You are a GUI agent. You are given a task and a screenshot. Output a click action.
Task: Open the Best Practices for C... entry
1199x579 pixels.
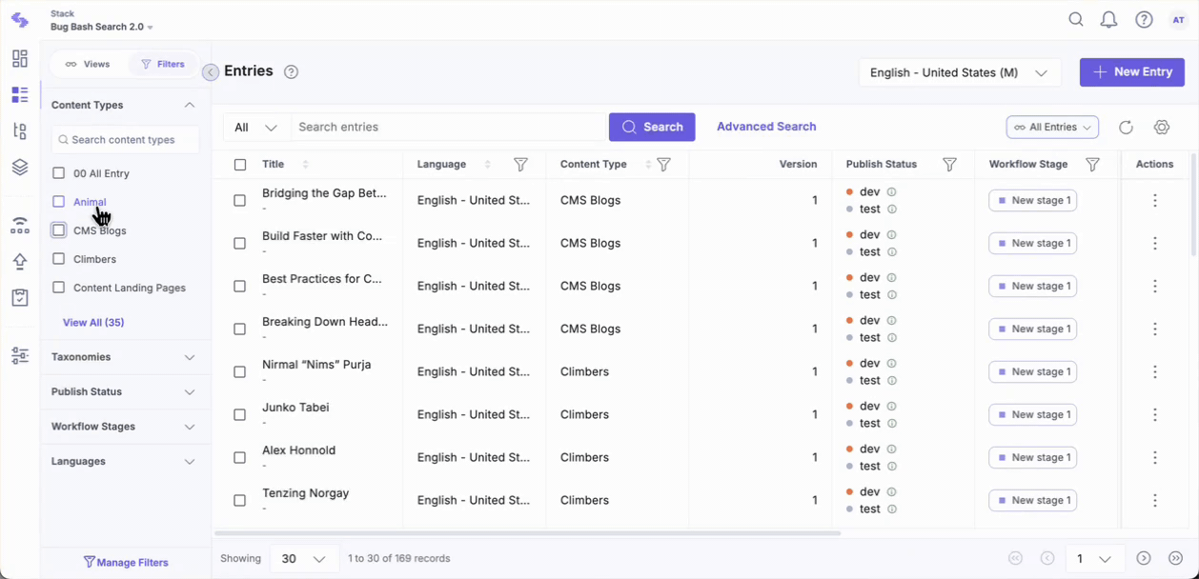(322, 279)
